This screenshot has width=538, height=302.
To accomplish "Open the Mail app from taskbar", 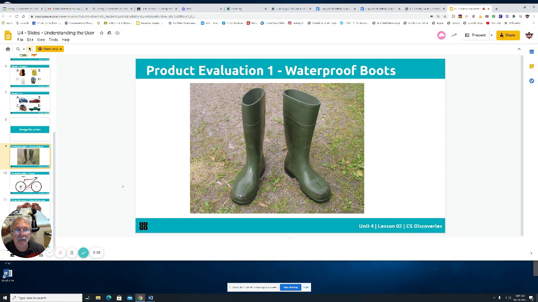I will coord(129,298).
